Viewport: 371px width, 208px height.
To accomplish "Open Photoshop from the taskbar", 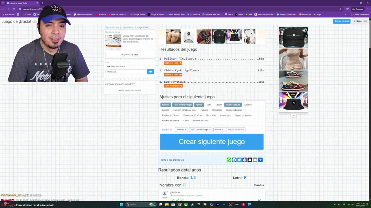I will tap(224, 205).
